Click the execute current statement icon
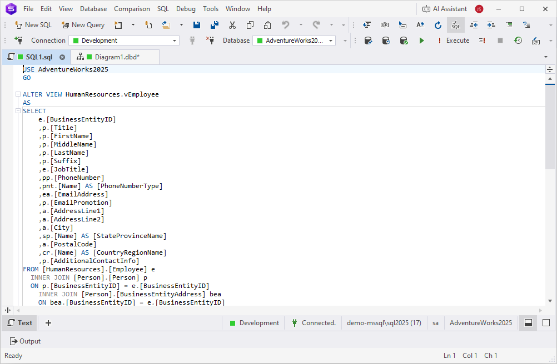Image resolution: width=557 pixels, height=364 pixels. pyautogui.click(x=482, y=41)
